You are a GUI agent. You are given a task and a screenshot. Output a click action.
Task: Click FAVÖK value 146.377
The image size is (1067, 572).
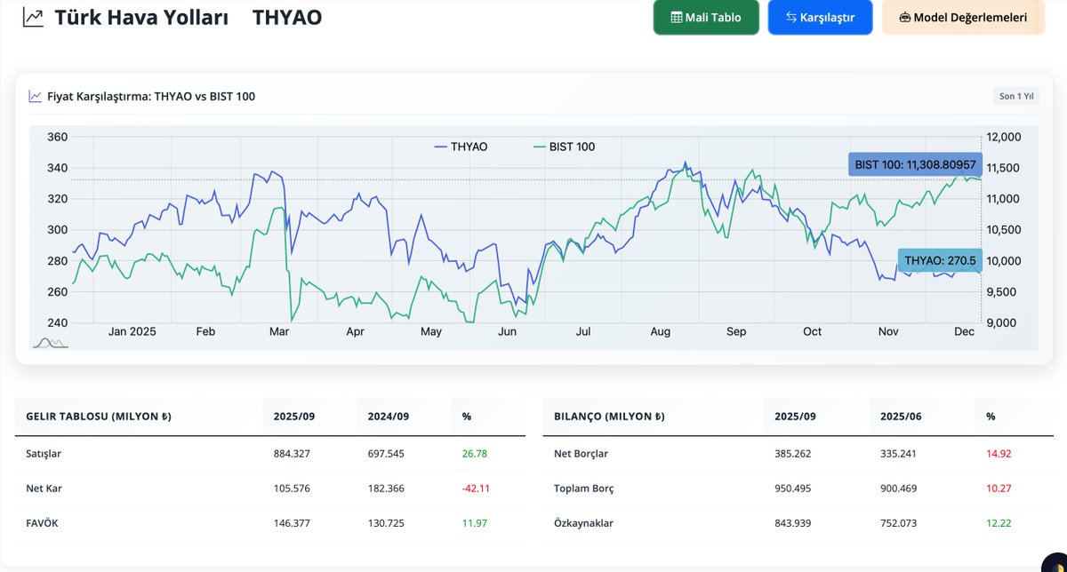293,523
